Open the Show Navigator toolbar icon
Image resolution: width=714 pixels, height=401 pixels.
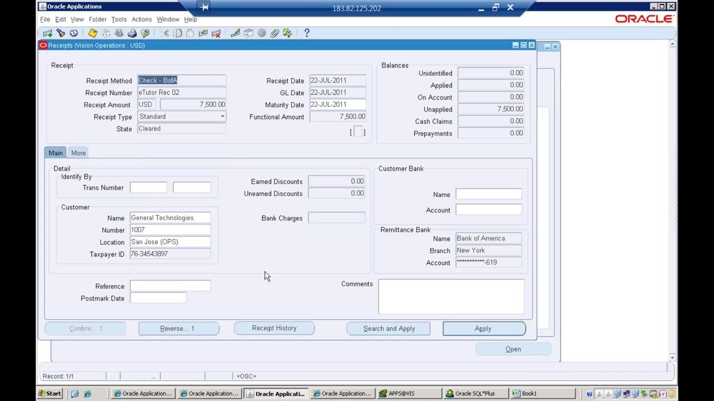[x=73, y=33]
